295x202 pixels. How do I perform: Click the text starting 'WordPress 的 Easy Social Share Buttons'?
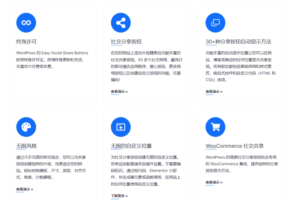[52, 60]
